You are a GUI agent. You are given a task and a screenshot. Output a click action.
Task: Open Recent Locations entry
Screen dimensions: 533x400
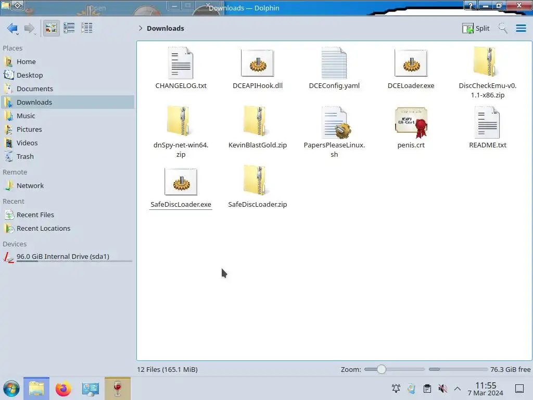pyautogui.click(x=67, y=229)
